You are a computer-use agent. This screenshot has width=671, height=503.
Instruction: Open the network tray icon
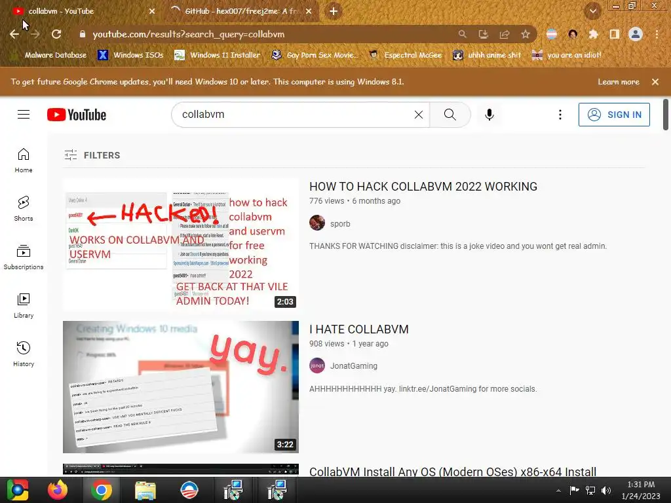590,490
